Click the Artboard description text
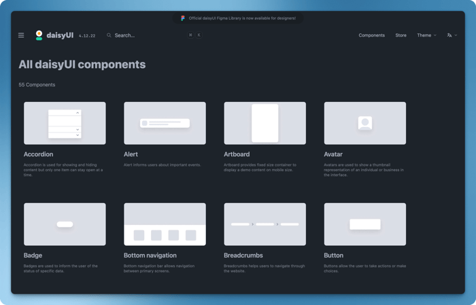Image resolution: width=476 pixels, height=305 pixels. click(x=260, y=167)
